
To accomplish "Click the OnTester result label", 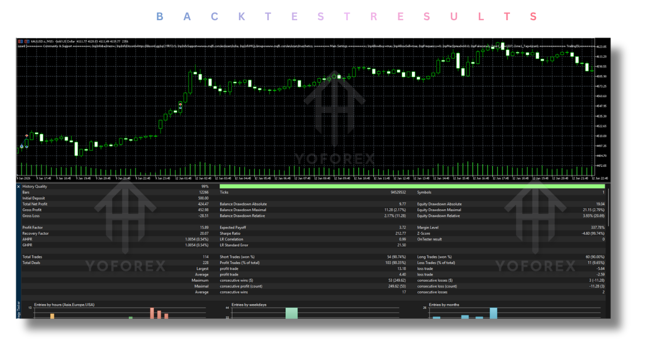I will point(430,239).
